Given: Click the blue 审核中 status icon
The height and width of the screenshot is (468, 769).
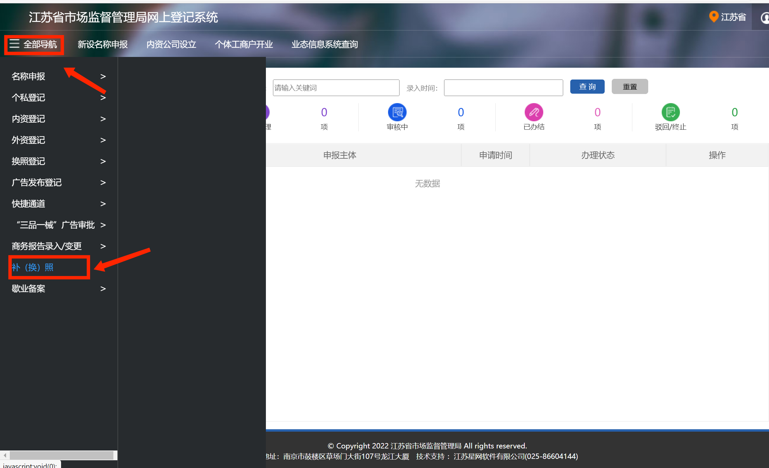Looking at the screenshot, I should 397,112.
